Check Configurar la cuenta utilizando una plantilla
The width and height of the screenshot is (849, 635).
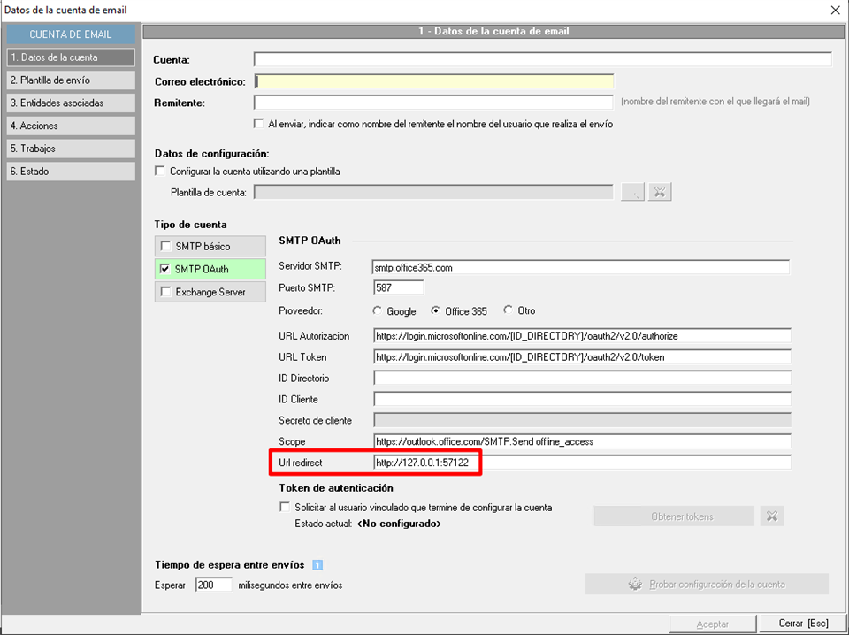point(160,172)
